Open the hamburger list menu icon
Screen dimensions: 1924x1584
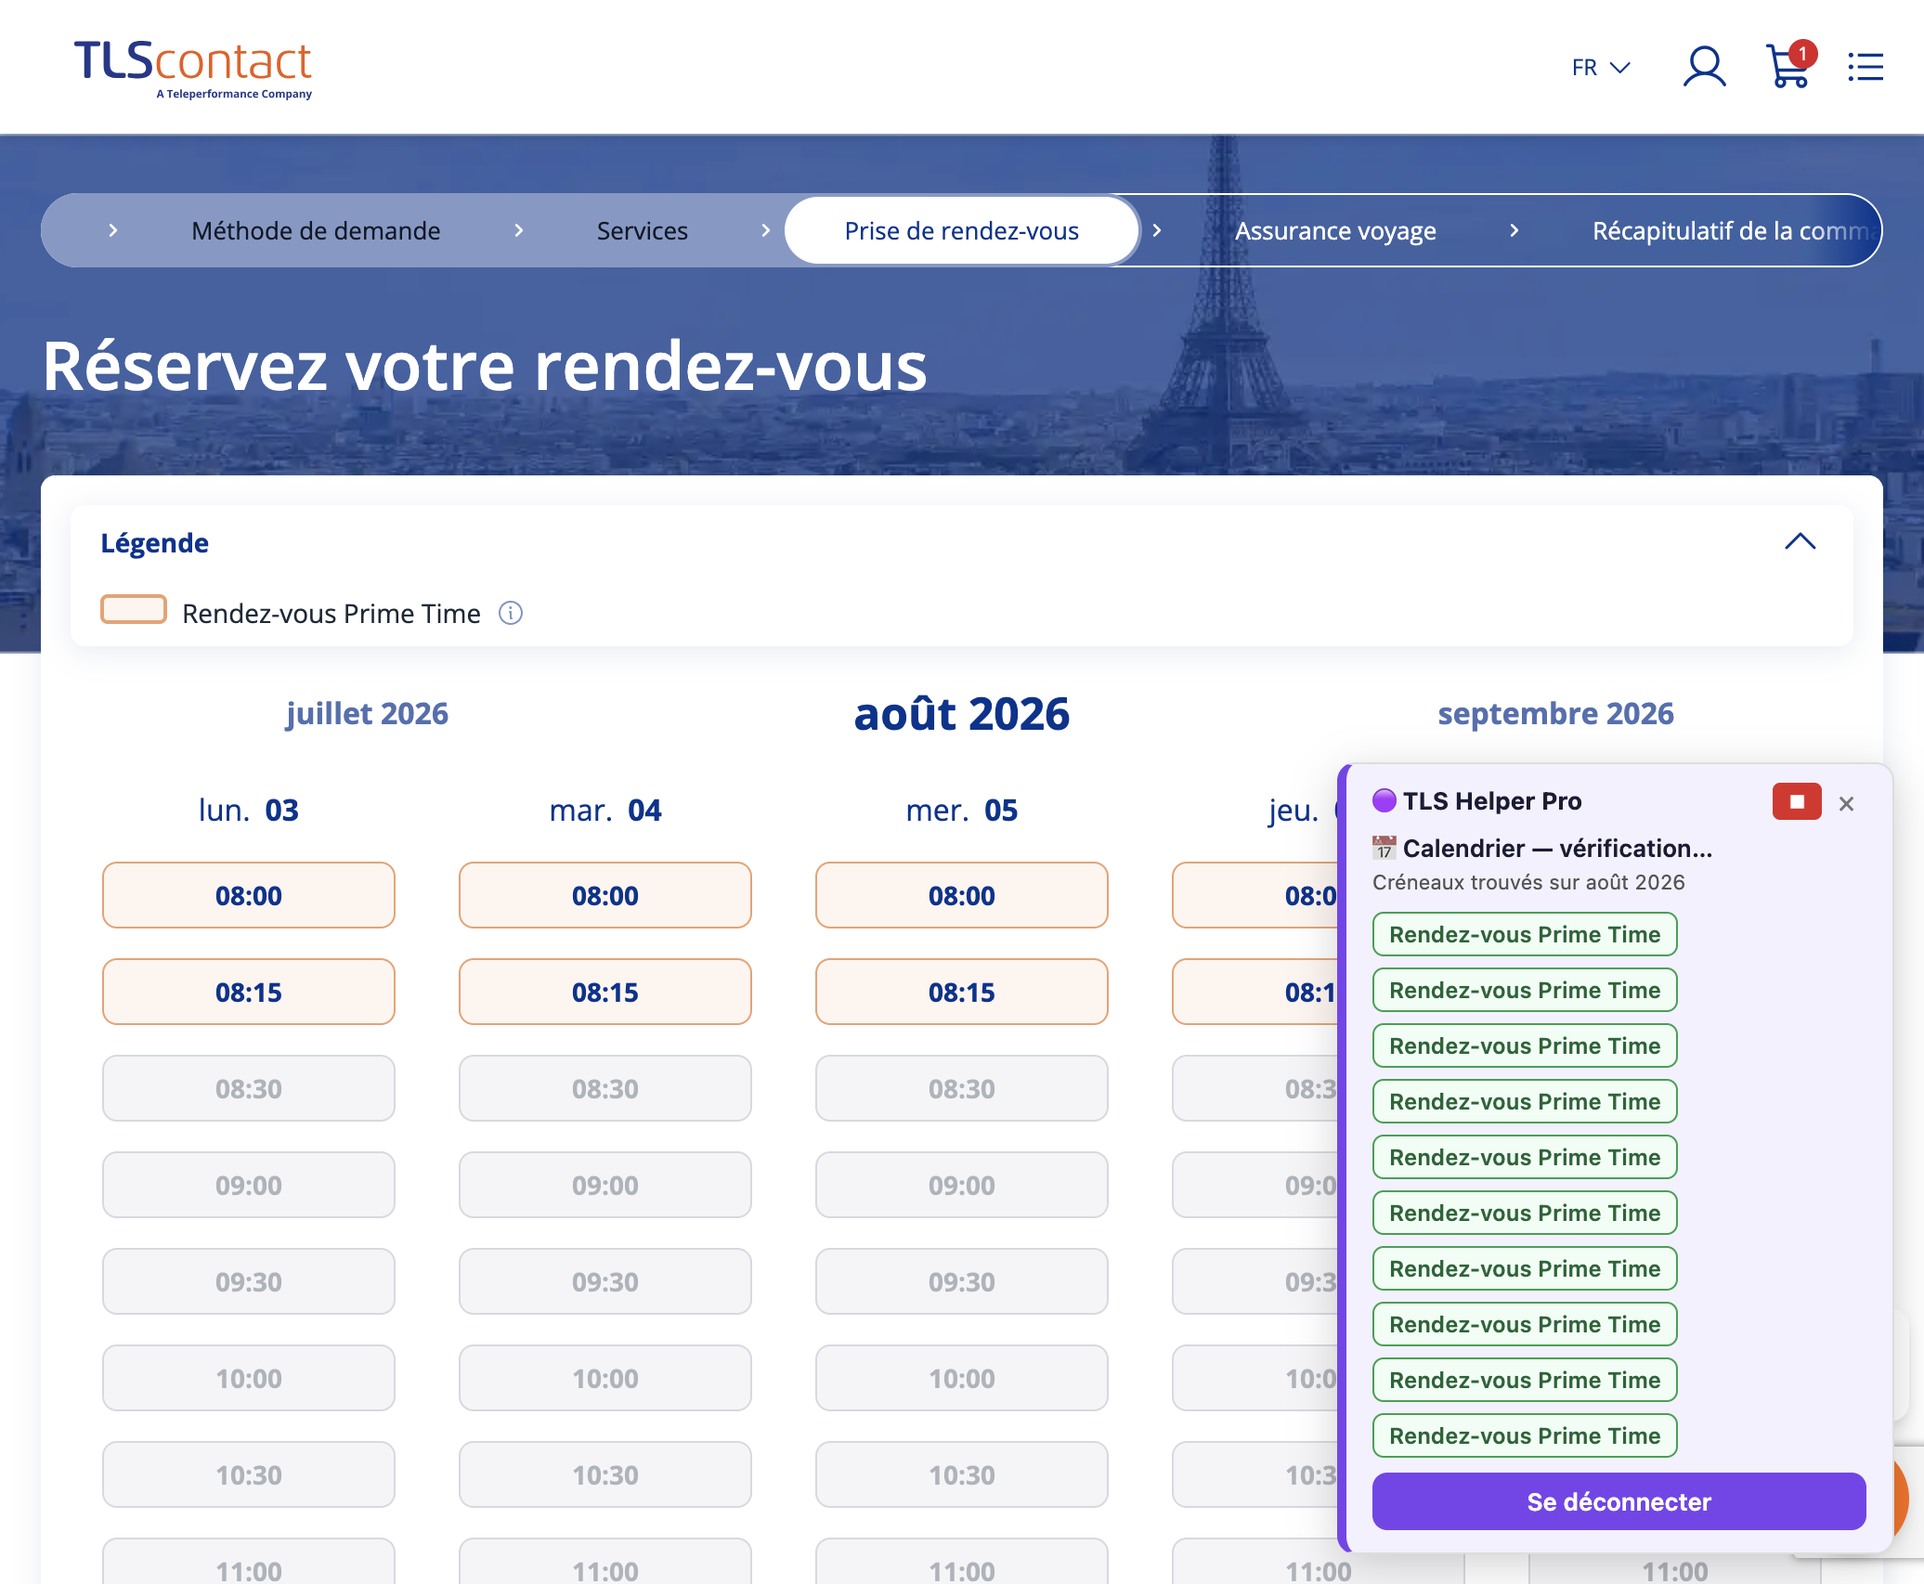(1865, 67)
